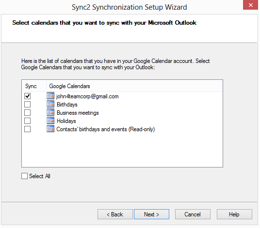Proceed with the Next button
The height and width of the screenshot is (228, 260).
pyautogui.click(x=151, y=214)
